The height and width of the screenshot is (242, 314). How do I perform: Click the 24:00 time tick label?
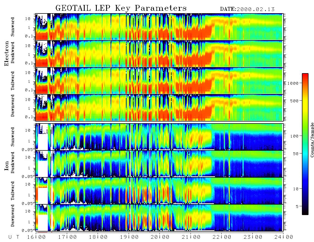click(283, 237)
